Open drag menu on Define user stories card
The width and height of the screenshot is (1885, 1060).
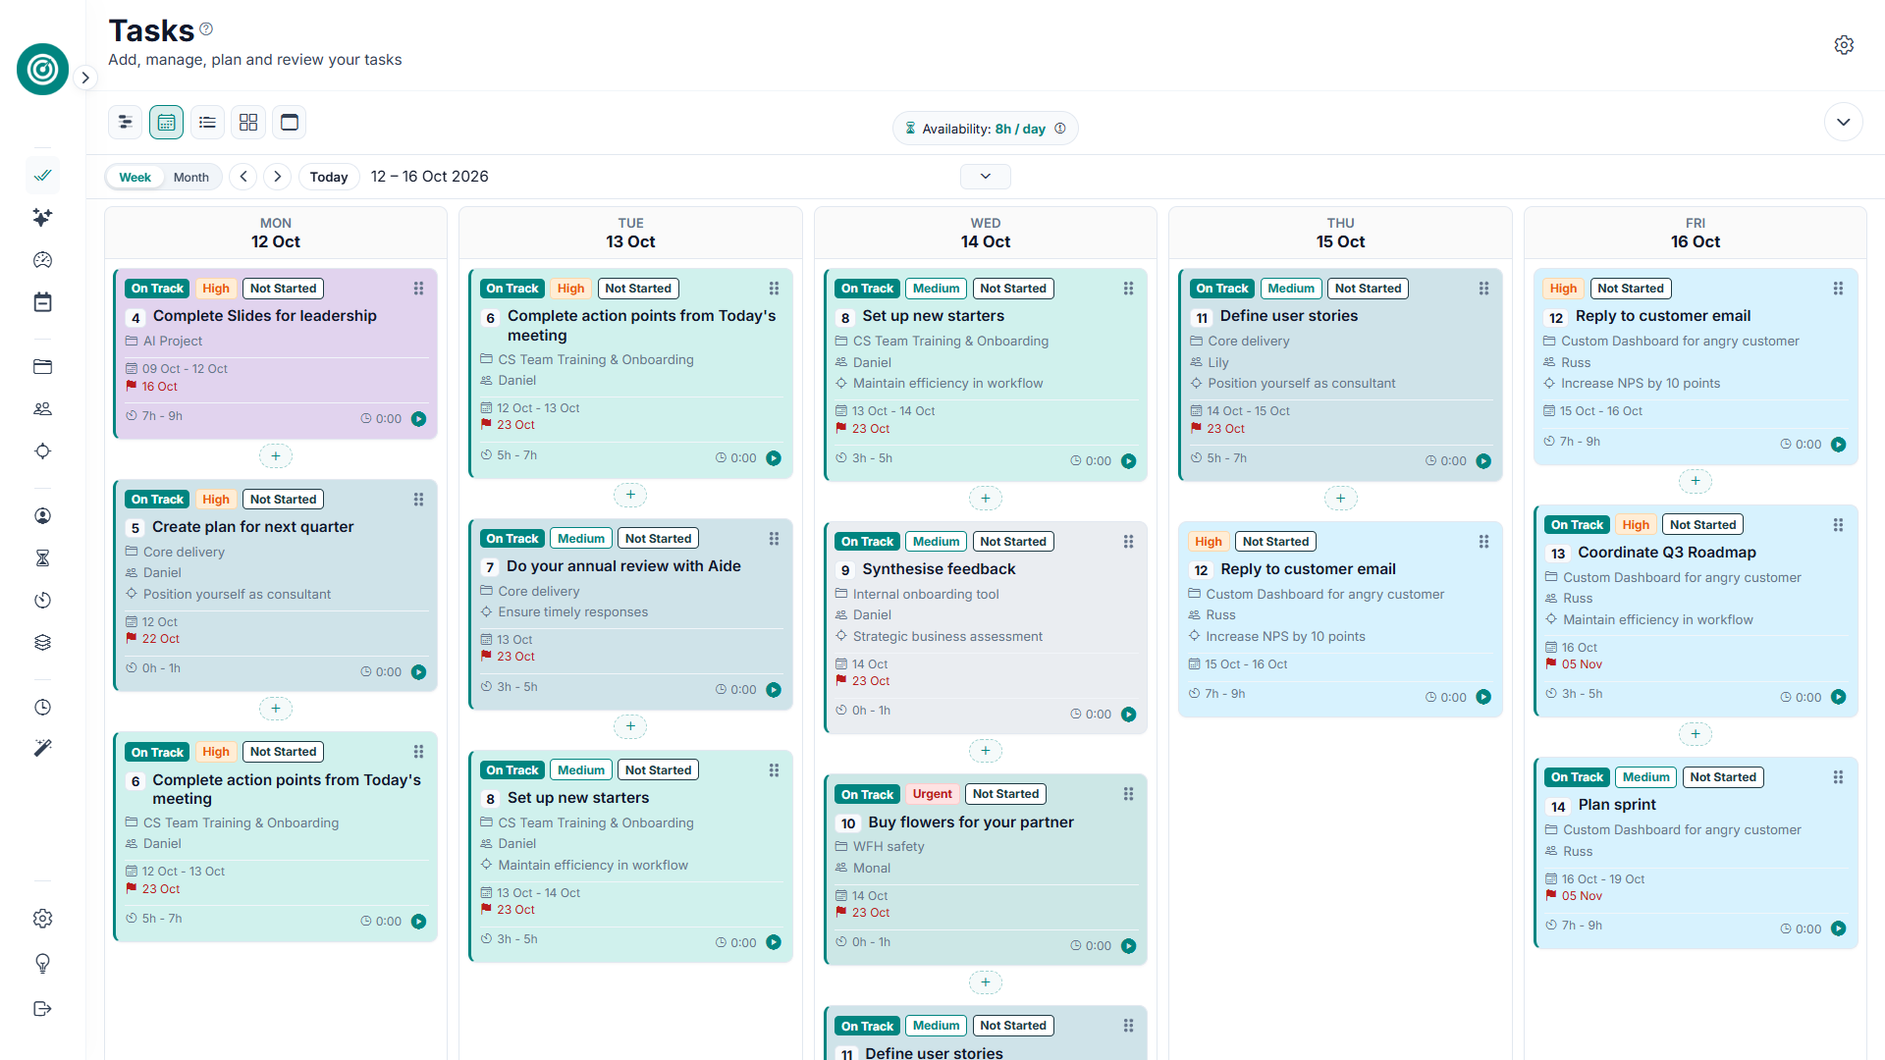pyautogui.click(x=1483, y=289)
